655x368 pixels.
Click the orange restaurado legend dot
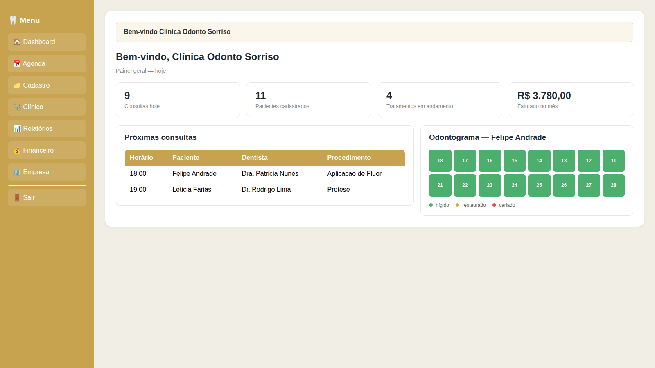coord(457,205)
